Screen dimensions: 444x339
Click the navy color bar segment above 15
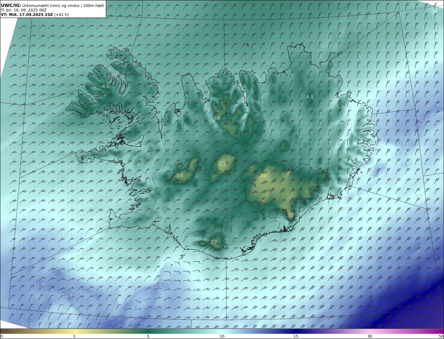(296, 331)
